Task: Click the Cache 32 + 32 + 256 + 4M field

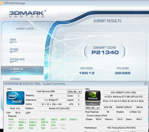Action: [x=52, y=104]
